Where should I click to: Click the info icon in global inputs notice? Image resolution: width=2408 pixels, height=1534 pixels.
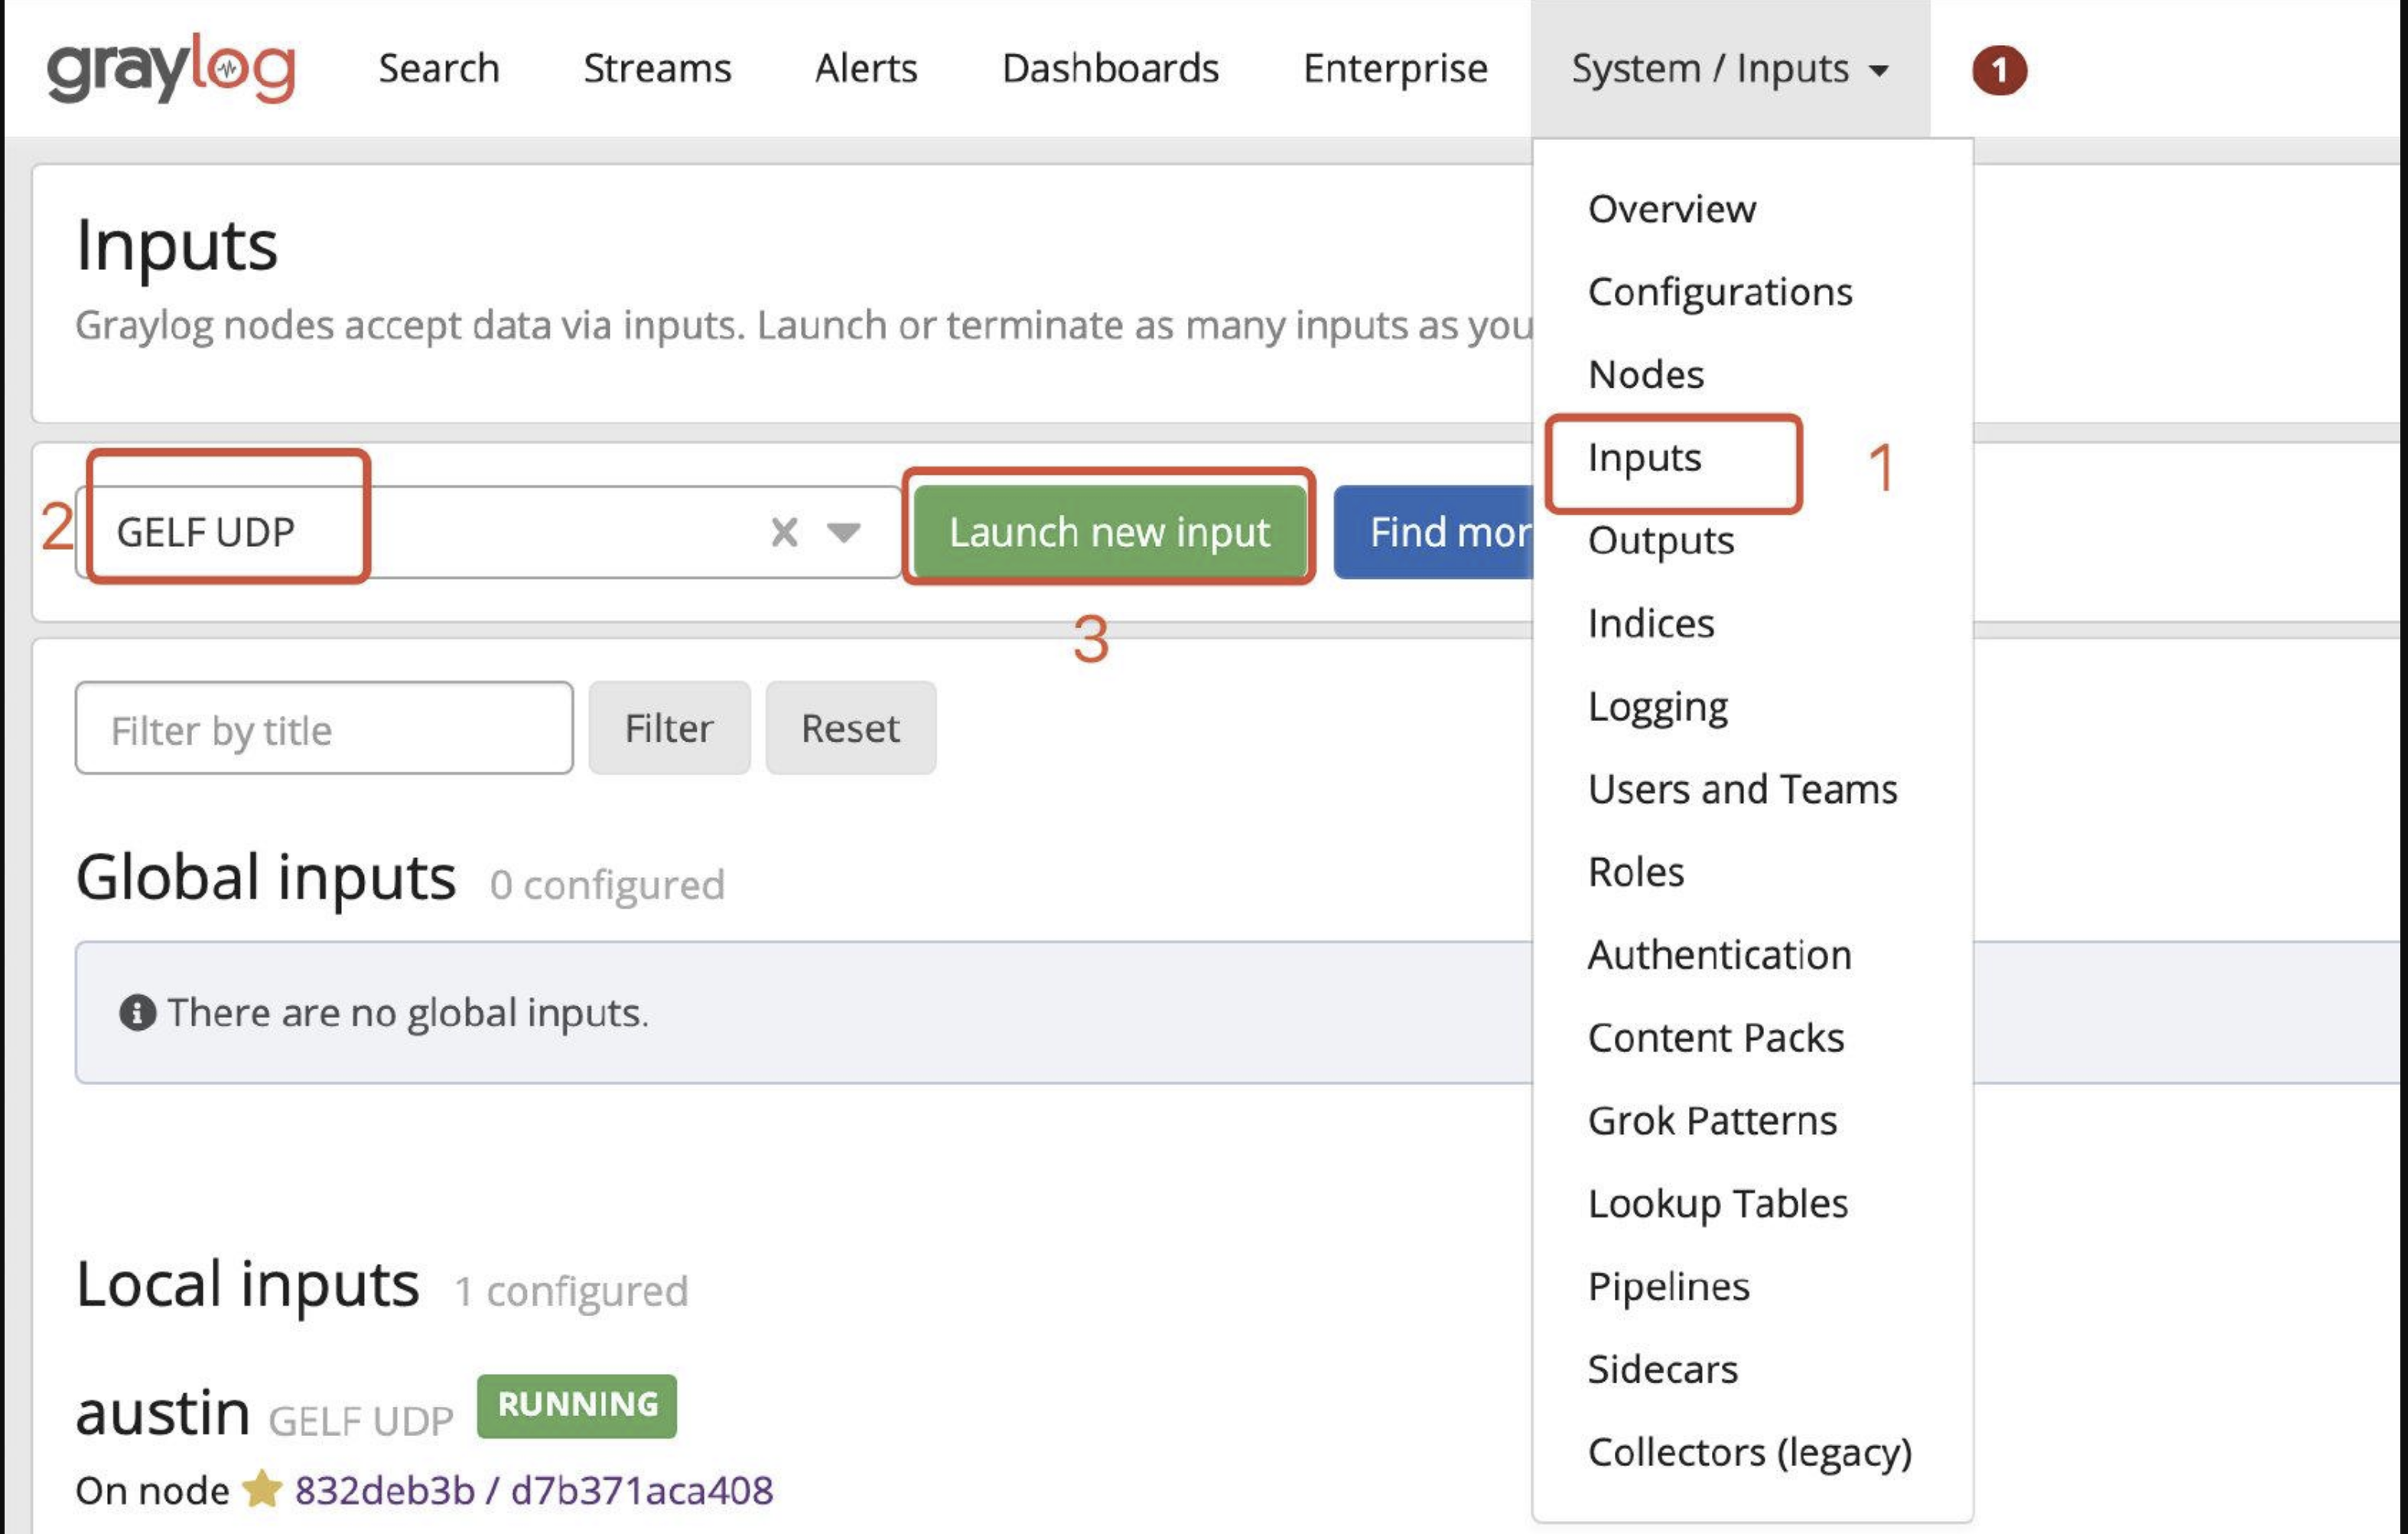click(137, 1012)
